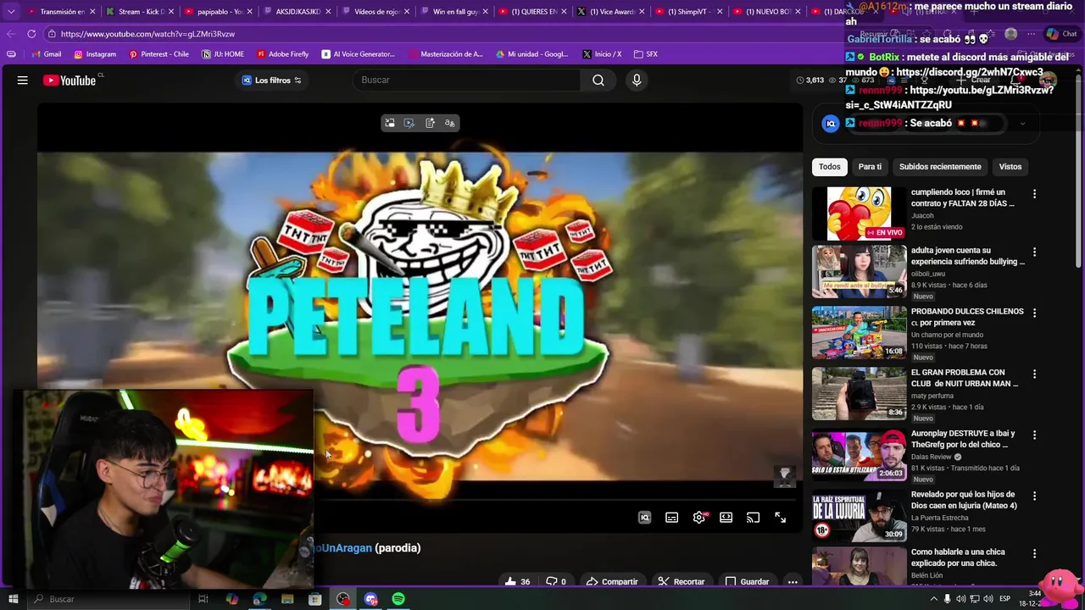Show hidden system tray icons

click(934, 599)
